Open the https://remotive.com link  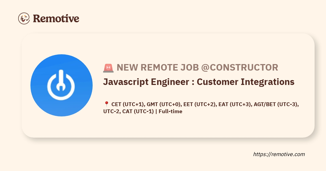click(279, 154)
